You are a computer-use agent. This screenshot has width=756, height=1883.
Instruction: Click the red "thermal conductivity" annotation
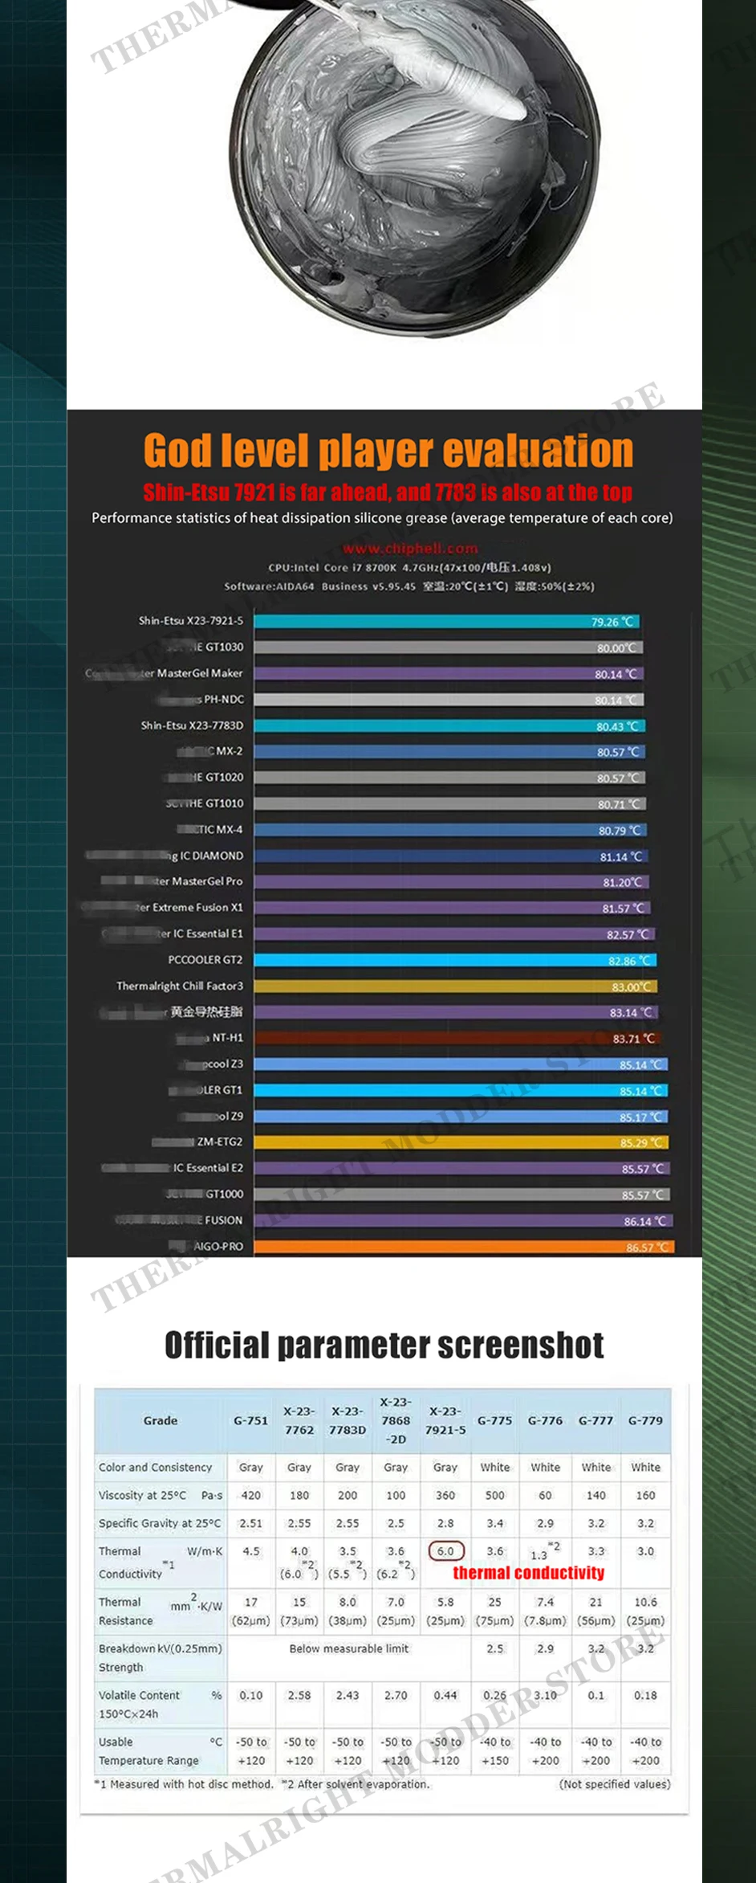tap(528, 1573)
